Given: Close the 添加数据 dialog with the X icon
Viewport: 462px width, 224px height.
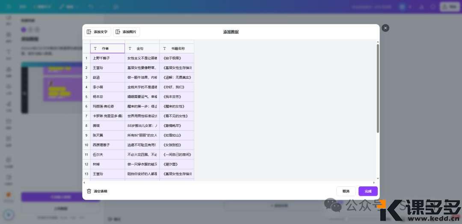Looking at the screenshot, I should tap(385, 28).
